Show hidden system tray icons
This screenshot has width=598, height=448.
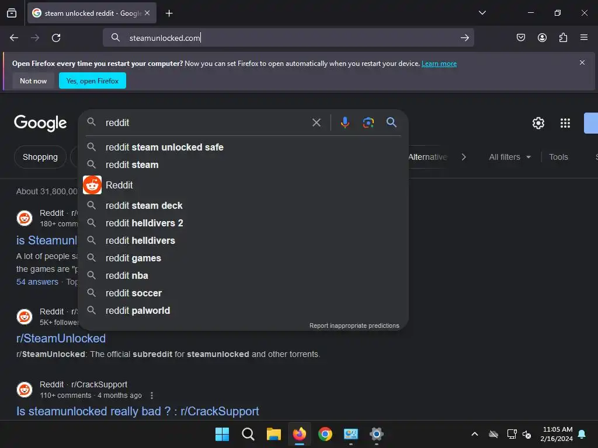pyautogui.click(x=474, y=434)
